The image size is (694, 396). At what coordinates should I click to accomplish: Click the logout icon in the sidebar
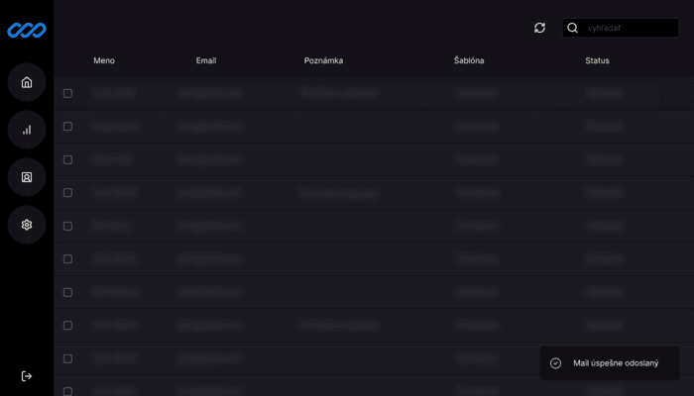click(27, 376)
